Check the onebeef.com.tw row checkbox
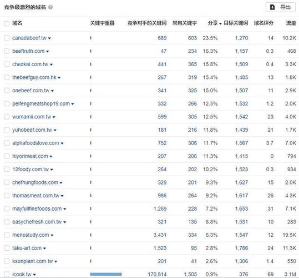This screenshot has width=299, height=278. click(x=7, y=91)
